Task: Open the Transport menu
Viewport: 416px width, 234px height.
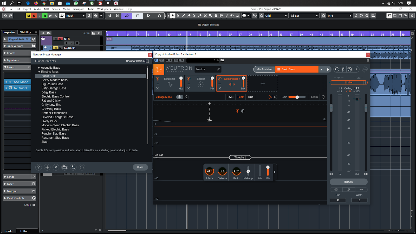Action: click(78, 9)
